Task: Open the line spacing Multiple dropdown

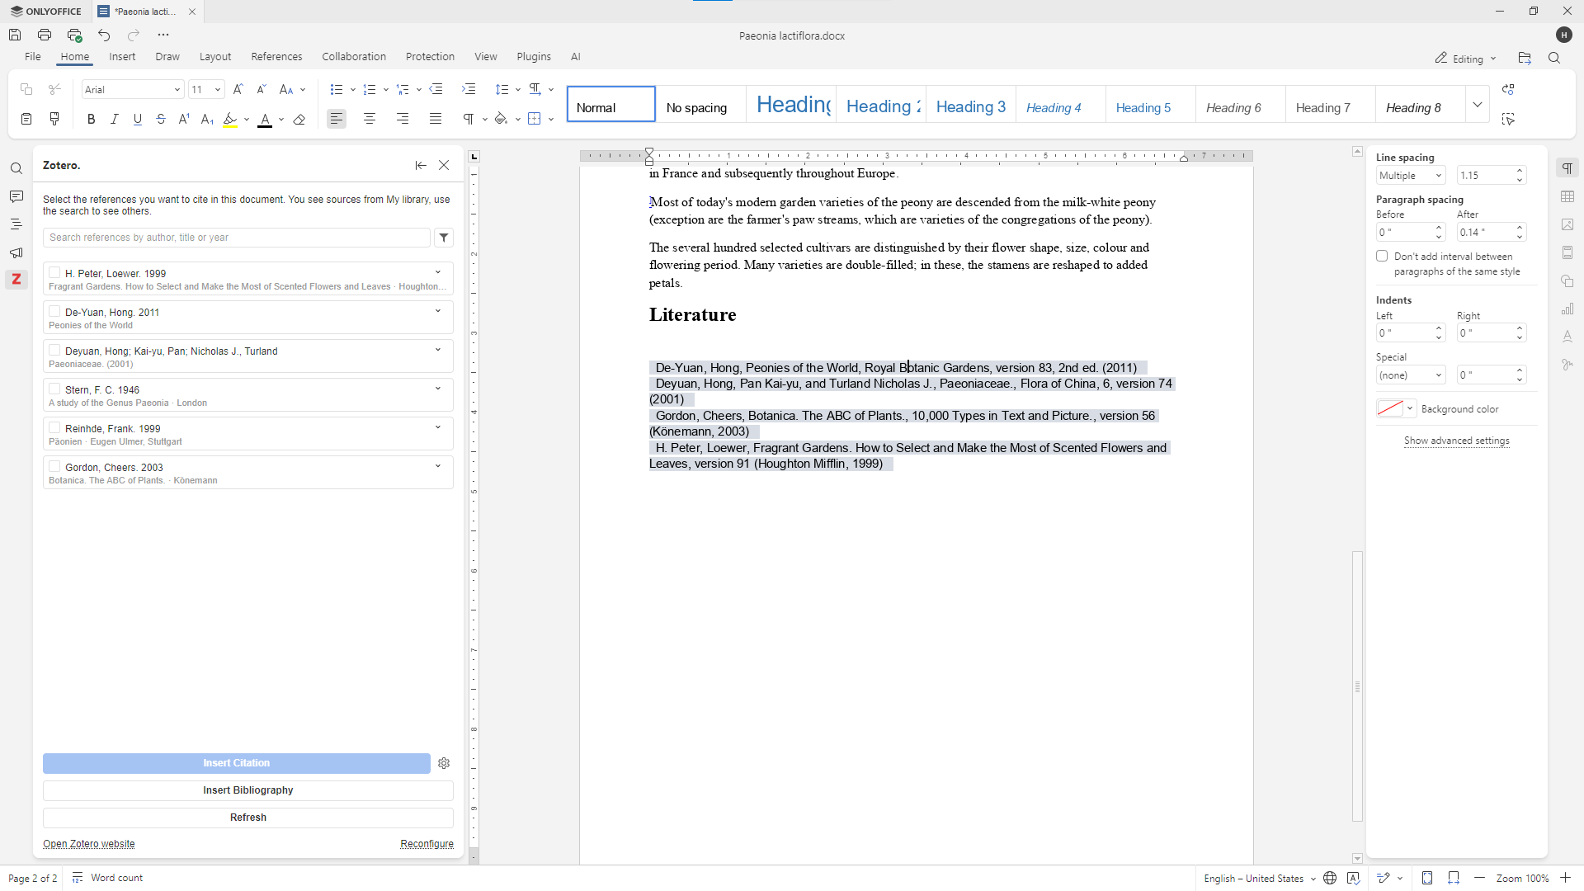Action: click(x=1410, y=176)
